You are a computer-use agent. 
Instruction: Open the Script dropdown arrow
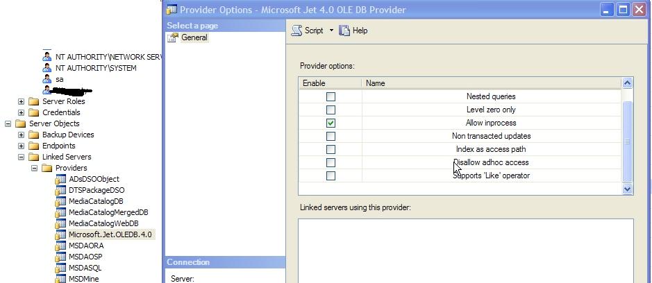pos(331,31)
